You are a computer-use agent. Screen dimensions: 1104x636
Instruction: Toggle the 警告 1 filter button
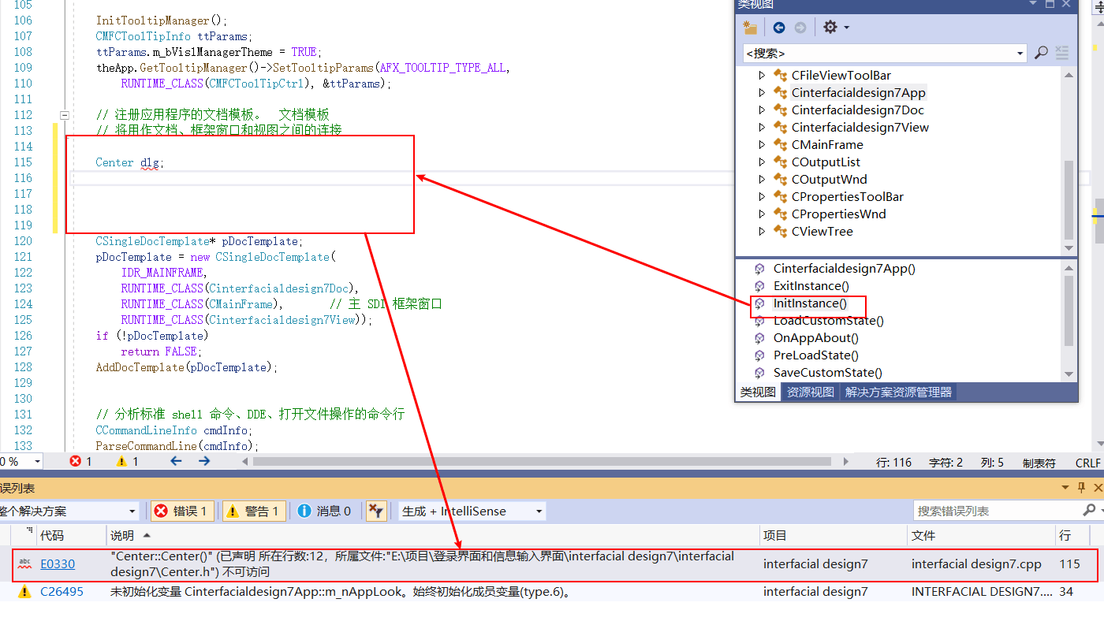tap(254, 511)
